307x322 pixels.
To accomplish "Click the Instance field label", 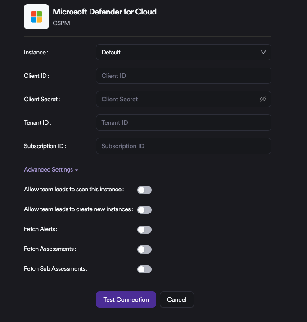I will point(36,53).
